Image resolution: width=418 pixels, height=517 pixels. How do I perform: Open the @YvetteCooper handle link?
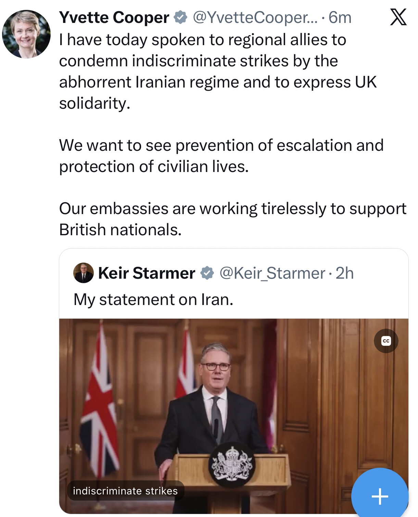[x=255, y=17]
